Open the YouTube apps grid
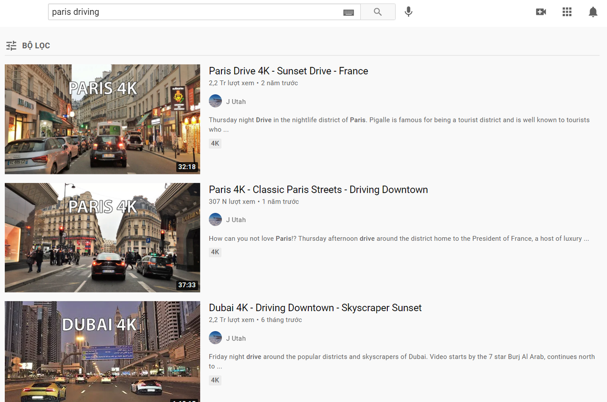Viewport: 607px width, 402px height. click(x=567, y=12)
